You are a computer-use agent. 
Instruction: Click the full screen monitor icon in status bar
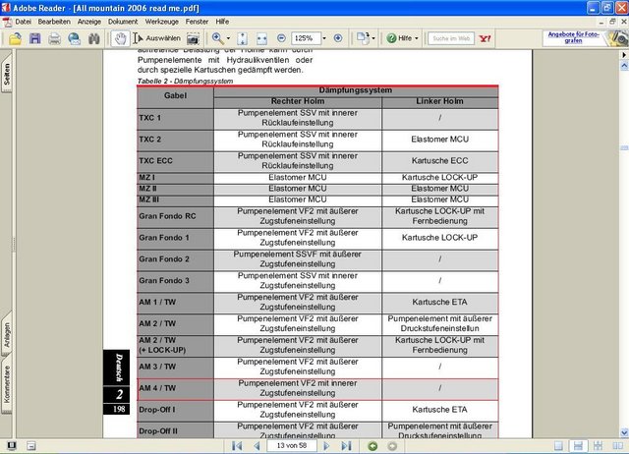[12, 446]
